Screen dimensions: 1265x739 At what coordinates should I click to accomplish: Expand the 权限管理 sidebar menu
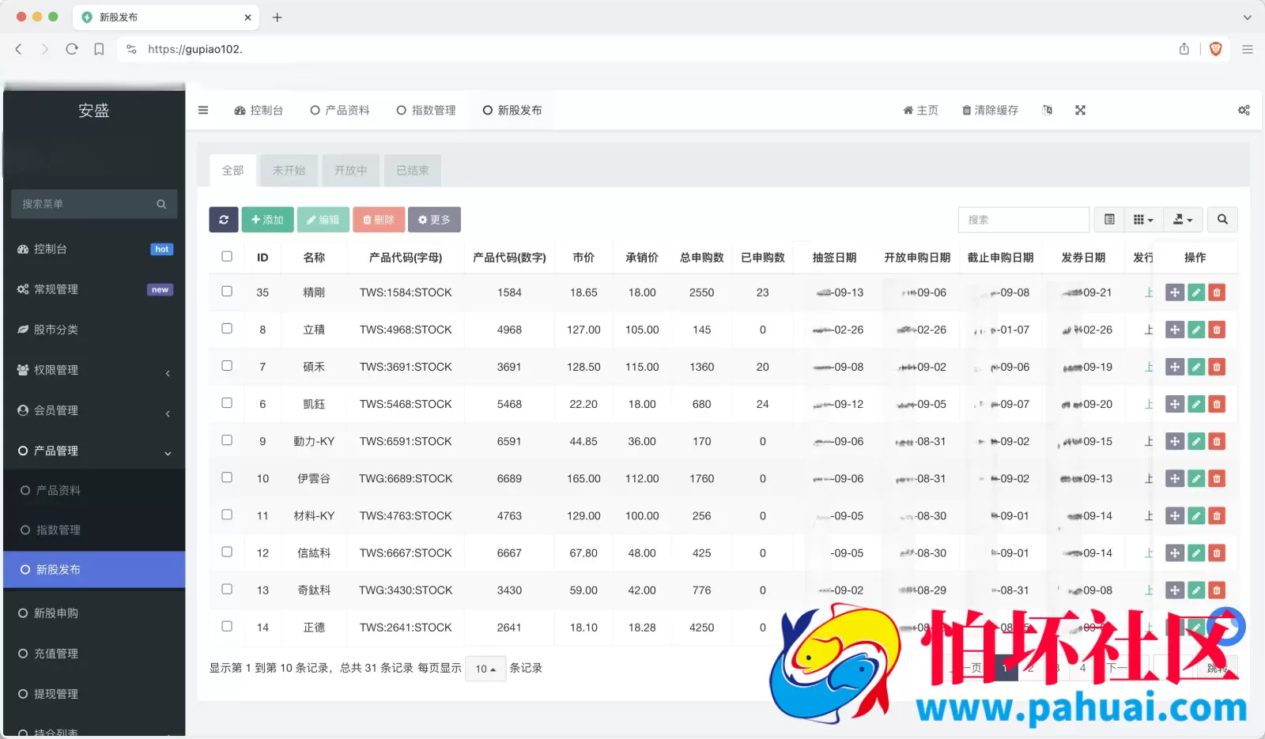(x=94, y=370)
